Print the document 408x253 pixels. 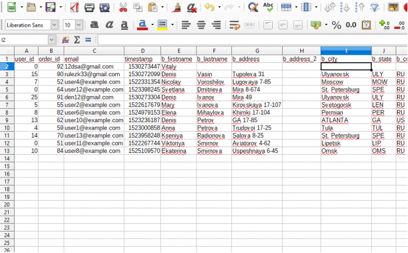[x=89, y=8]
